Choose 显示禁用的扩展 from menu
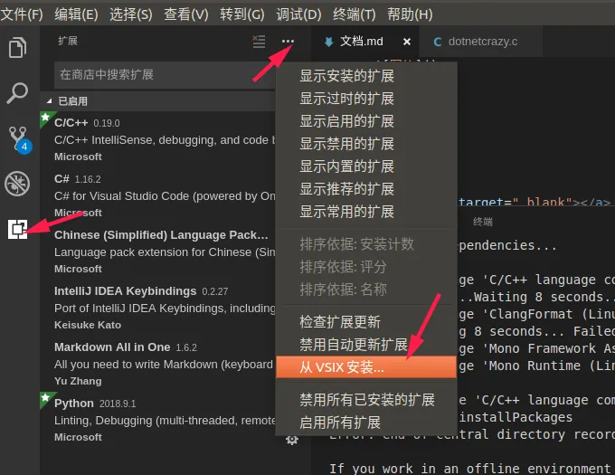The height and width of the screenshot is (475, 615). click(366, 144)
